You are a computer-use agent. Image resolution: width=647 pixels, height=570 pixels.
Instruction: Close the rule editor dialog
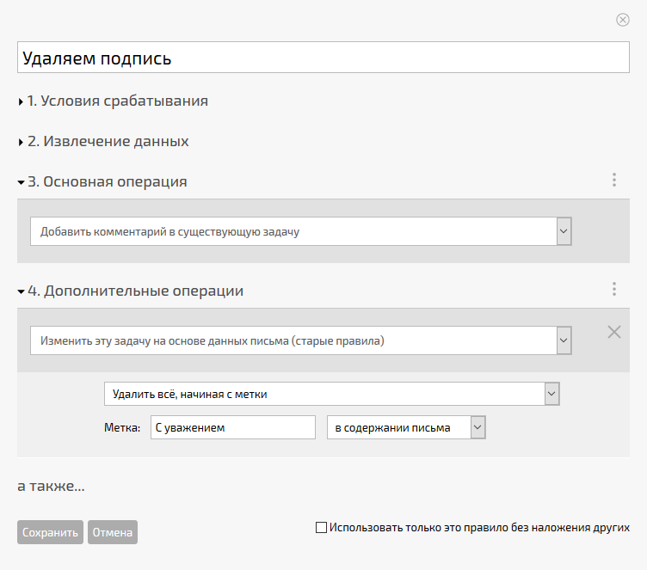[x=622, y=20]
